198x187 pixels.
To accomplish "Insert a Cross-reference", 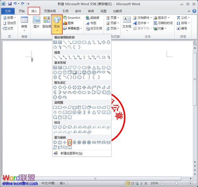I will coord(94,29).
